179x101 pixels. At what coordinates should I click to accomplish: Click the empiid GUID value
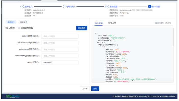click(x=135, y=79)
